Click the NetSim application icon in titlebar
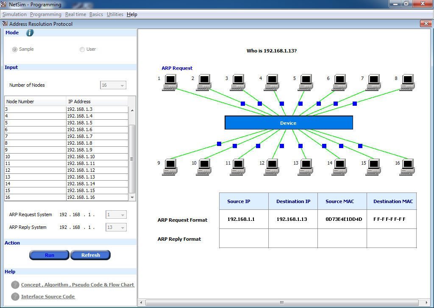This screenshot has width=434, height=308. click(3, 4)
